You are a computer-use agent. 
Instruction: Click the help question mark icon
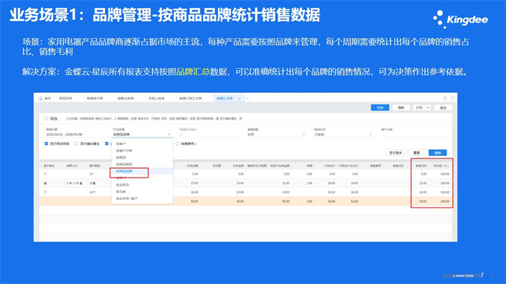coord(445,98)
